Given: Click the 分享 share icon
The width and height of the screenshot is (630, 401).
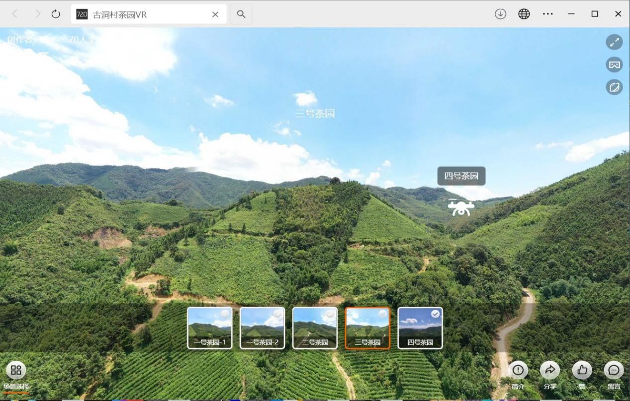Looking at the screenshot, I should point(549,370).
